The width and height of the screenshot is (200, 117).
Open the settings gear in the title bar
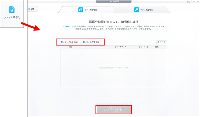pyautogui.click(x=188, y=2)
